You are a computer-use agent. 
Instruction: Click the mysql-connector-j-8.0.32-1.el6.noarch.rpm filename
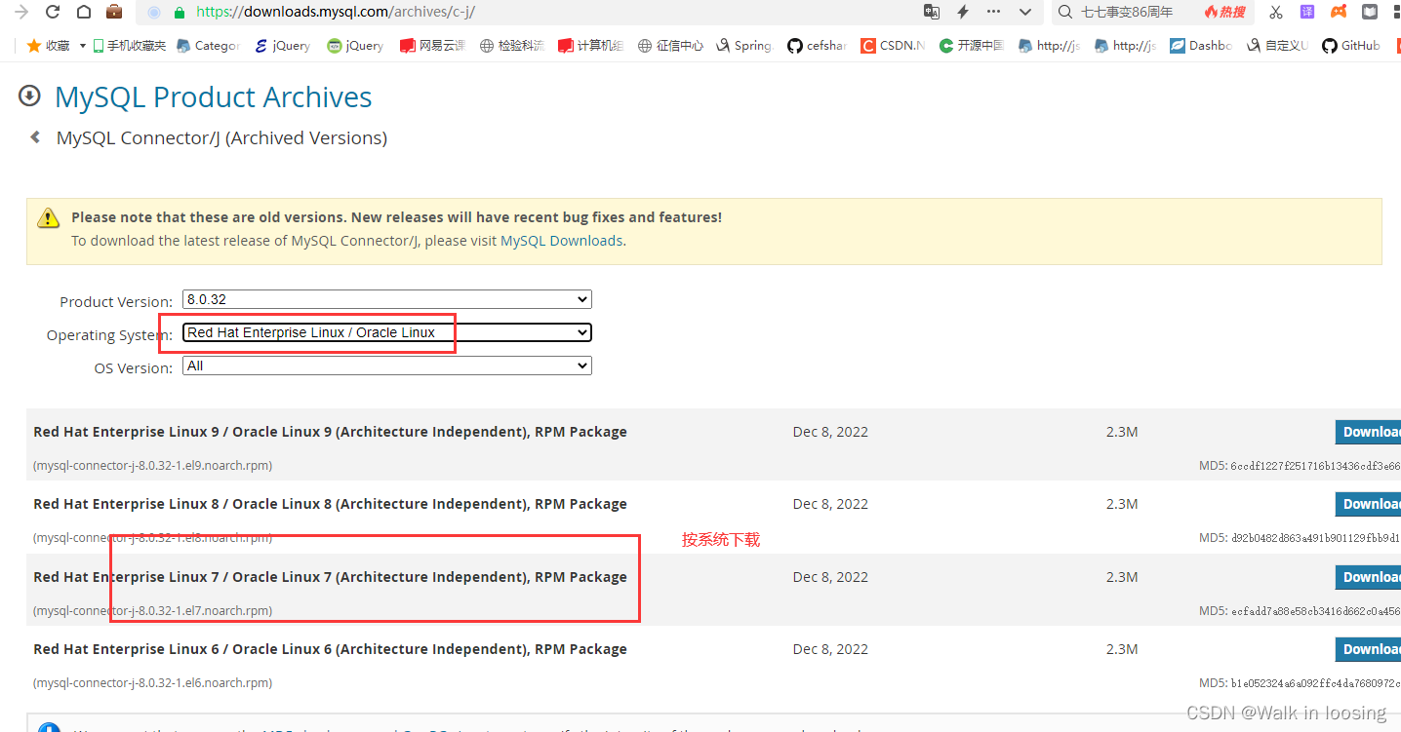[x=153, y=682]
